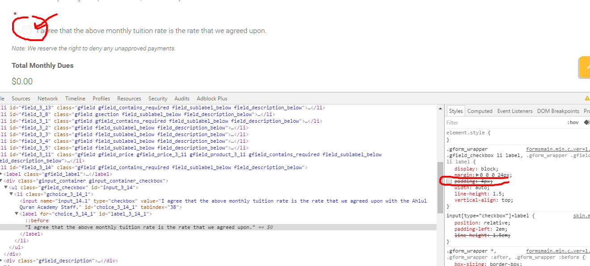The width and height of the screenshot is (590, 266).
Task: Open the skin.m stylesheet source link
Action: 582,216
